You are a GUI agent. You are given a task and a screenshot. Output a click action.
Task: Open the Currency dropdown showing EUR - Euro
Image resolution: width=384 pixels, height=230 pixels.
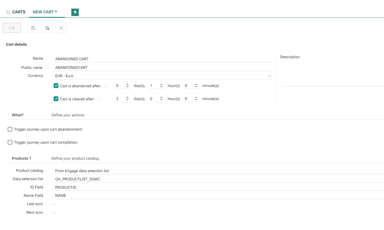163,76
